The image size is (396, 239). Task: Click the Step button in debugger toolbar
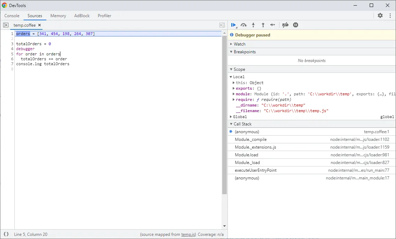272,25
